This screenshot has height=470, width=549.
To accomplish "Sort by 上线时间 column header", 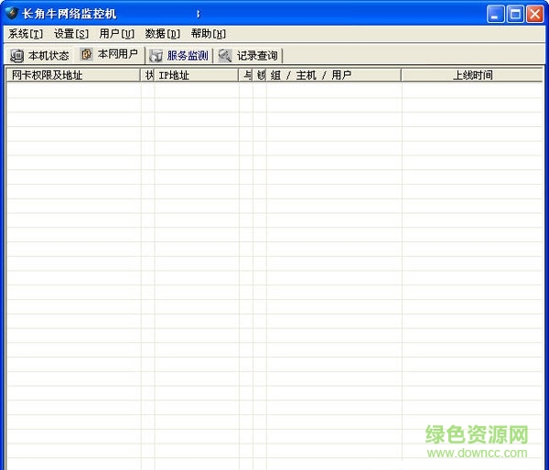I will pos(472,75).
